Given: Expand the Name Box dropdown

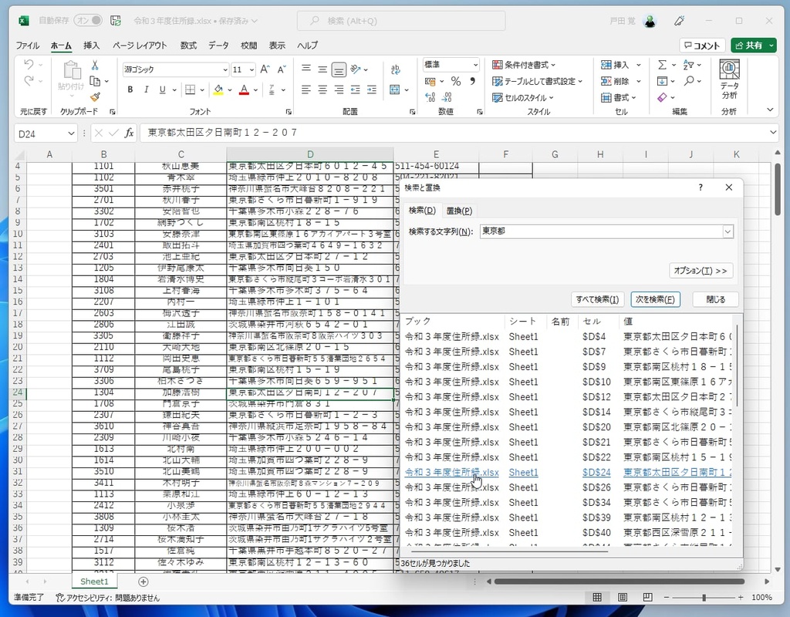Looking at the screenshot, I should point(71,133).
